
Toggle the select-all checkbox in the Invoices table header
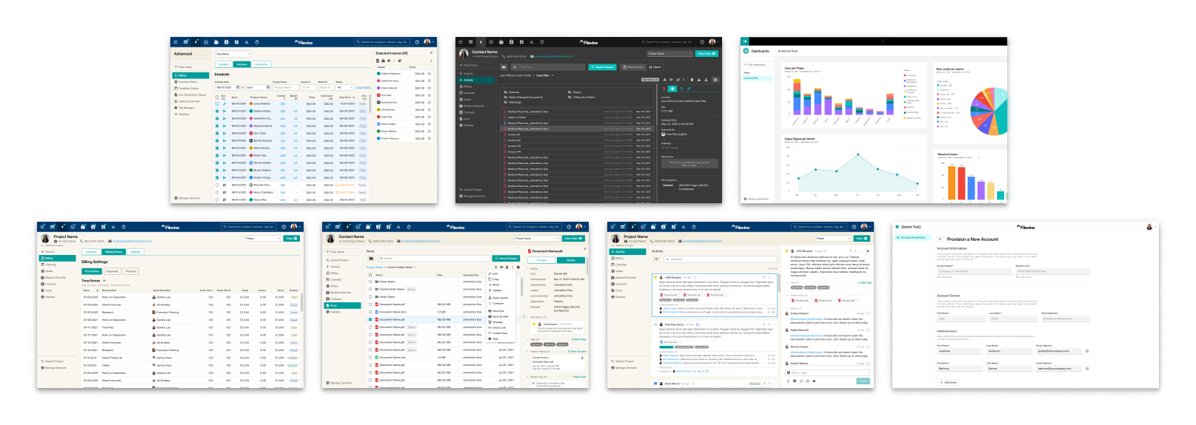(x=217, y=97)
